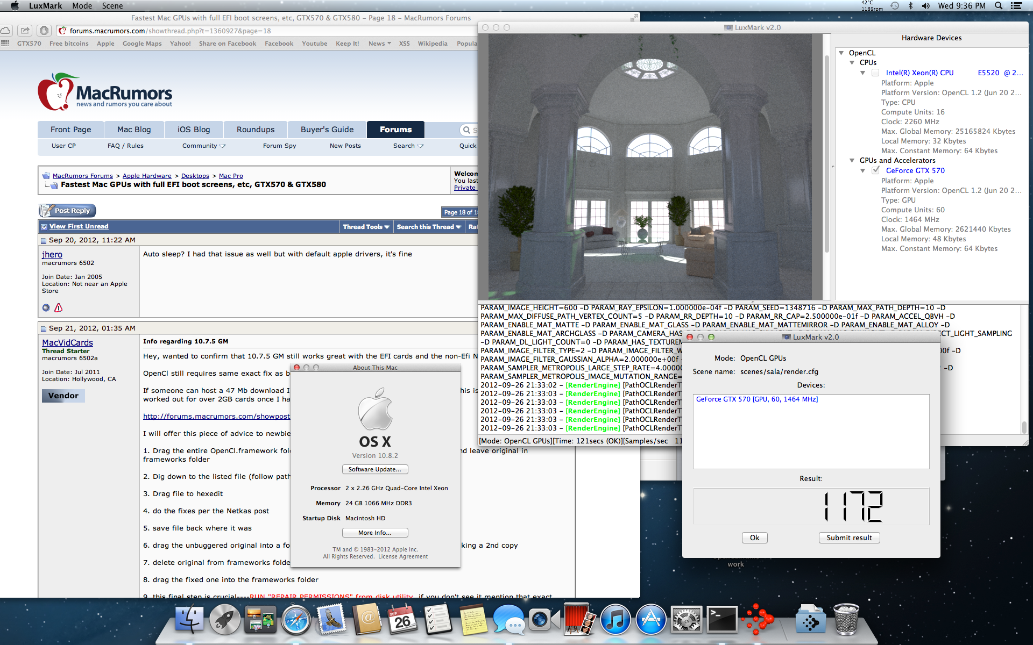Open the Thread Tools dropdown
The image size is (1033, 645).
coord(366,227)
